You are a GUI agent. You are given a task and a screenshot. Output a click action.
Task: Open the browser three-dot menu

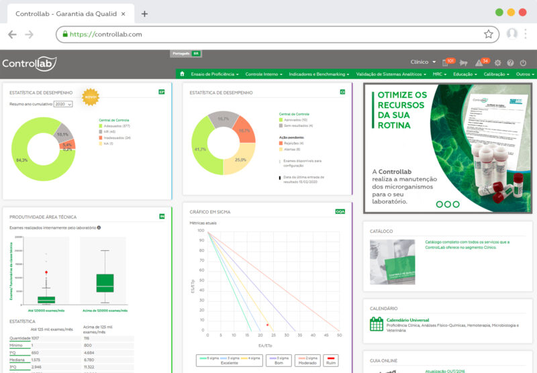pos(526,34)
